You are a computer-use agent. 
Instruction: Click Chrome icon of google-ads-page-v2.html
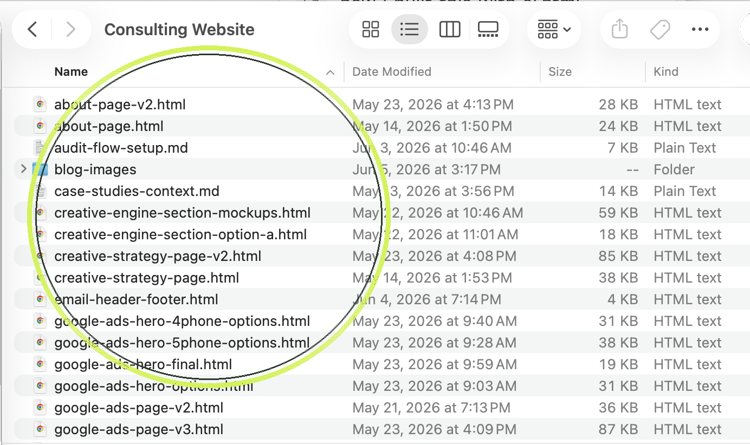point(40,407)
